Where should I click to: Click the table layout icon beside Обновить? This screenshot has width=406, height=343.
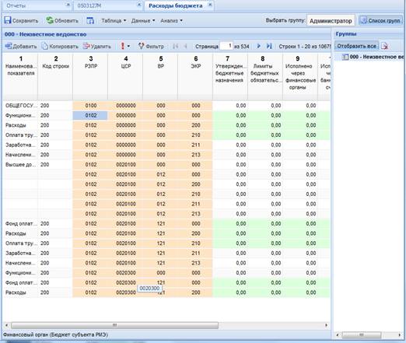90,20
